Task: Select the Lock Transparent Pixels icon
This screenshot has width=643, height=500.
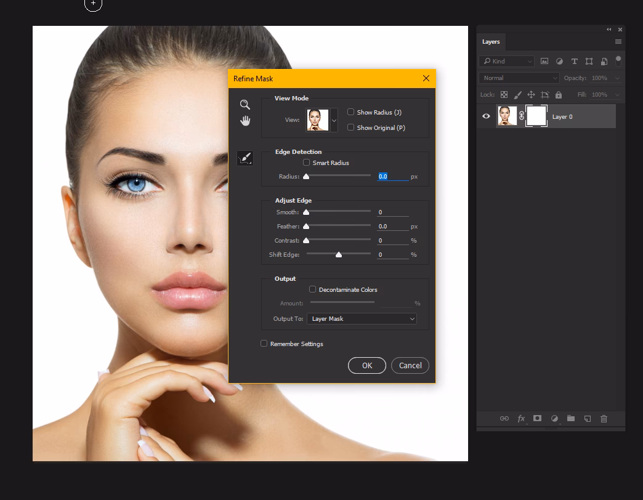Action: [503, 94]
